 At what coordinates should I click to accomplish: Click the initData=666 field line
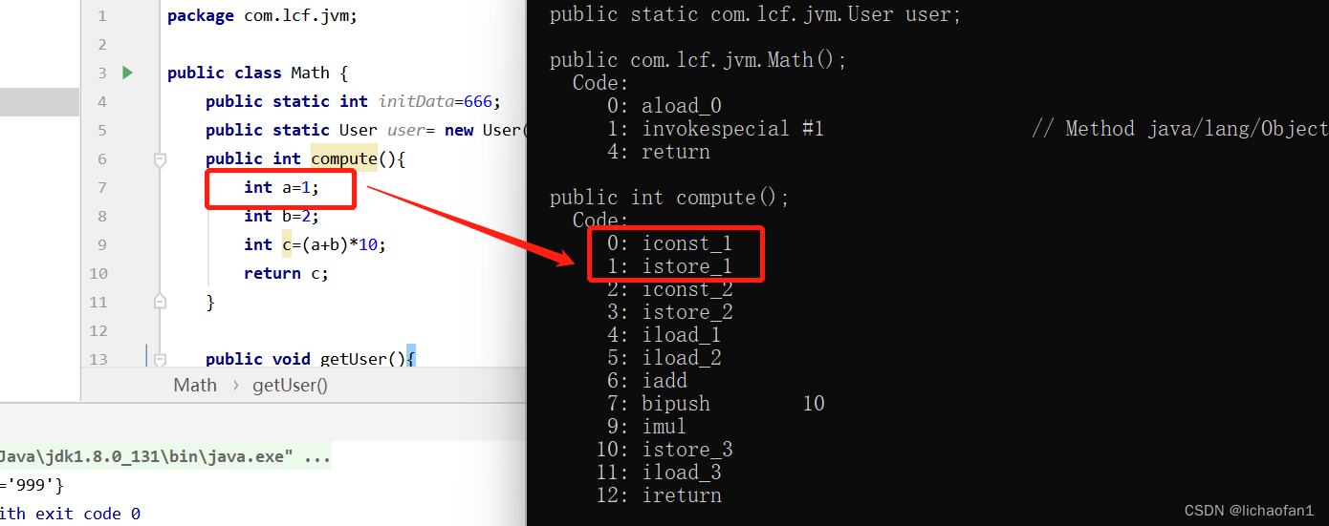point(353,101)
